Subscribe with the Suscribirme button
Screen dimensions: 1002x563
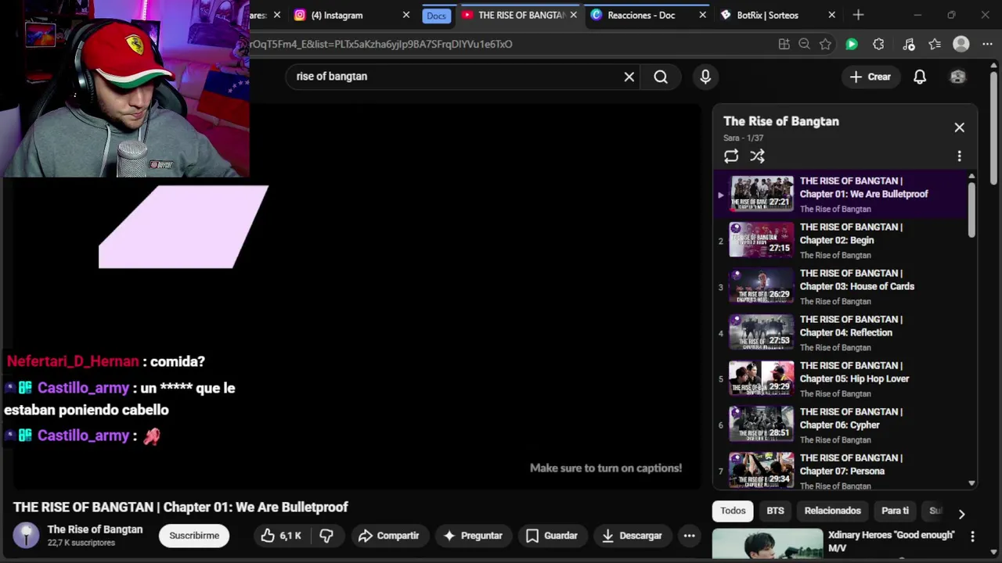(x=194, y=536)
